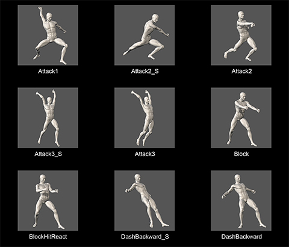The image size is (289, 247).
Task: Select the Attack3 label
Action: [x=144, y=154]
